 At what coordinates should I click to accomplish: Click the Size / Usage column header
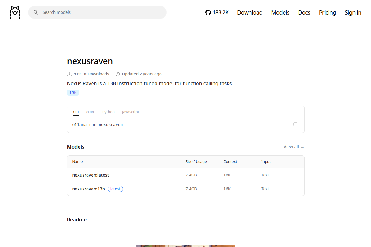(196, 162)
